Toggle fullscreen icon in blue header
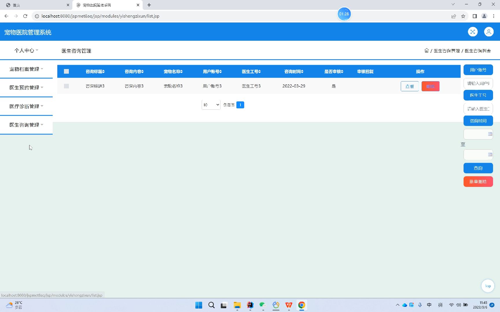This screenshot has height=312, width=500. 473,32
